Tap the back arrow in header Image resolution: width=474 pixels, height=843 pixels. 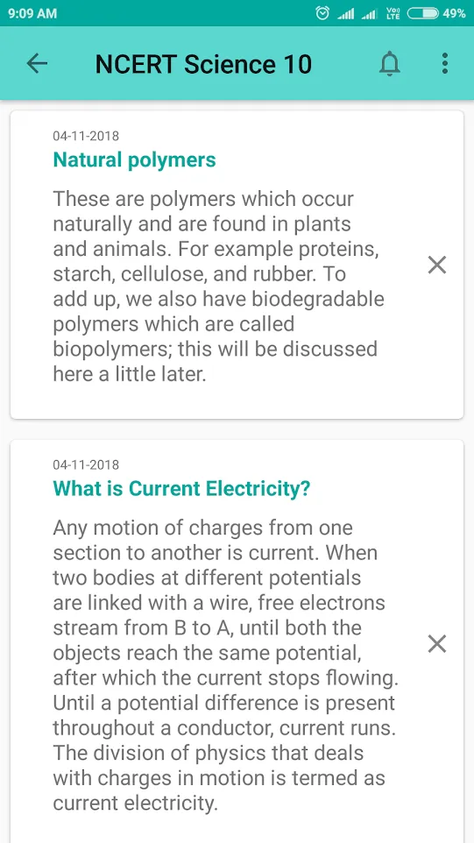coord(37,64)
